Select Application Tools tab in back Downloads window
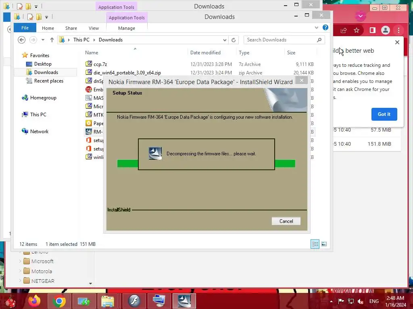 [x=116, y=7]
